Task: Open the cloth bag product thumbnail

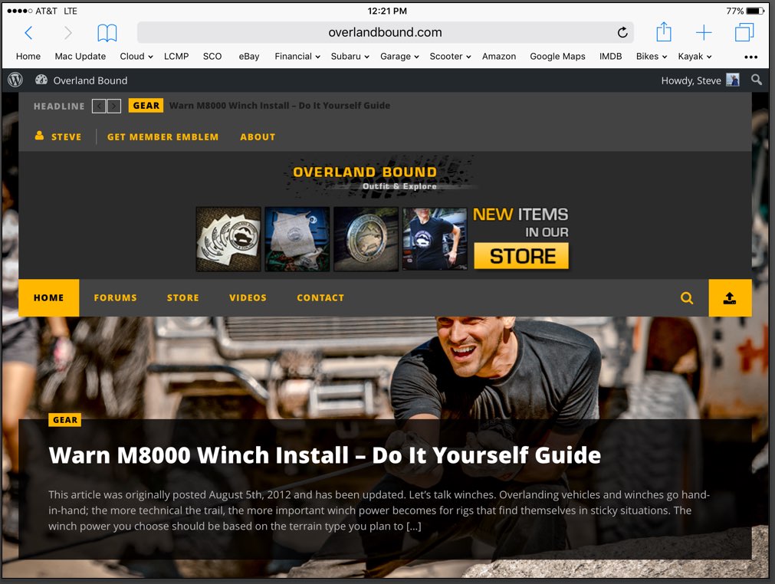Action: [x=297, y=239]
